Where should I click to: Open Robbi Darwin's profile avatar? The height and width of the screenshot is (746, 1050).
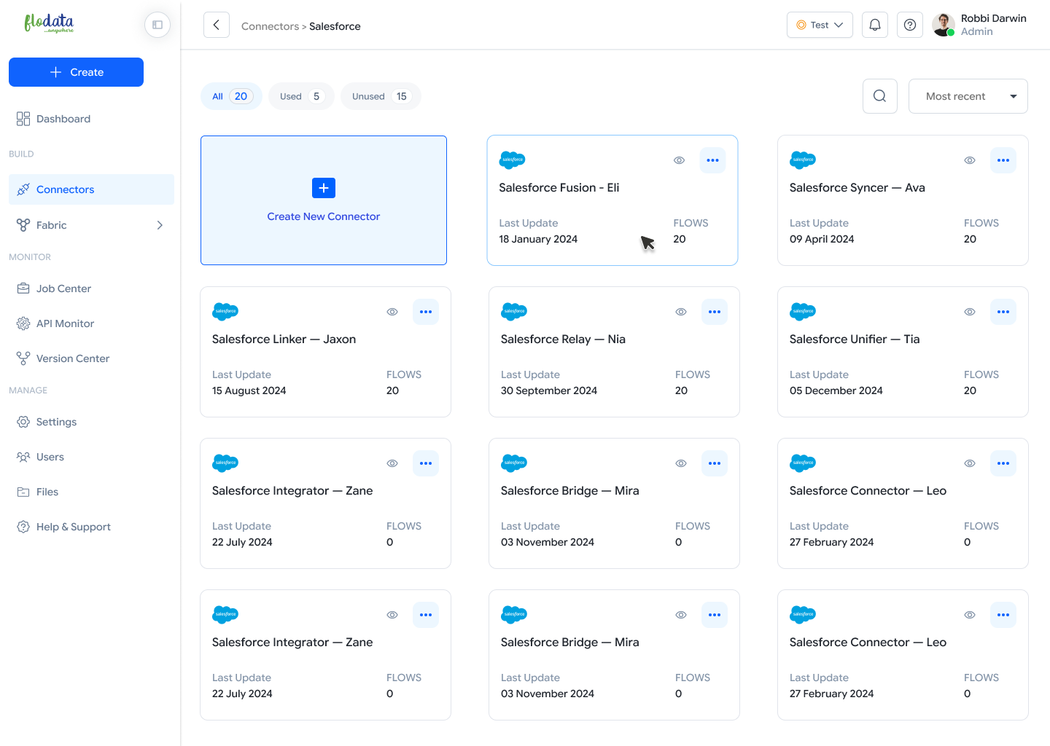point(944,25)
